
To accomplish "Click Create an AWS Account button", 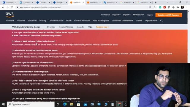I will coord(169,15).
